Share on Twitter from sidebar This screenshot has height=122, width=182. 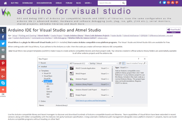tap(3, 44)
